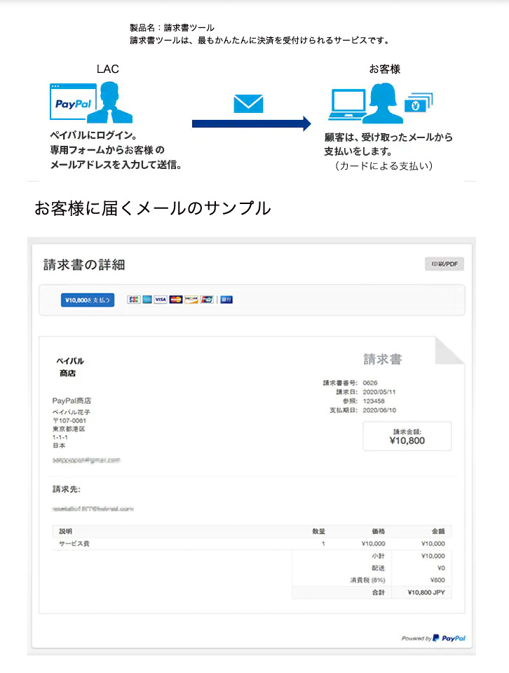509x673 pixels.
Task: Click the 印刷/PDF button
Action: click(444, 264)
